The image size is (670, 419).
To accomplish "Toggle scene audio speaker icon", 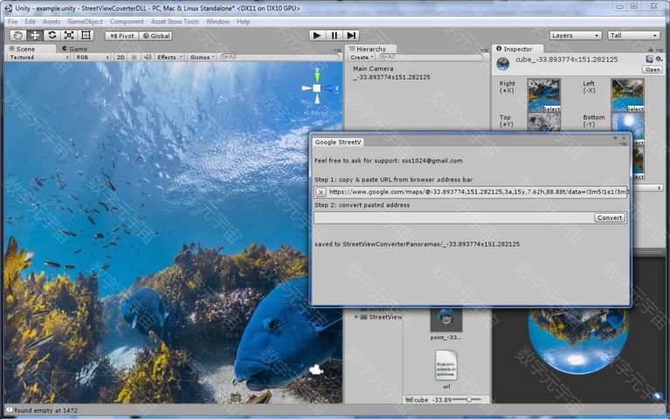I will point(148,58).
